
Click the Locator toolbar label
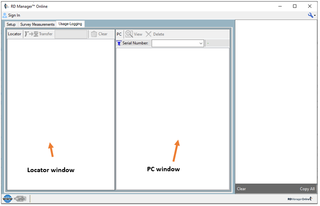coord(14,34)
